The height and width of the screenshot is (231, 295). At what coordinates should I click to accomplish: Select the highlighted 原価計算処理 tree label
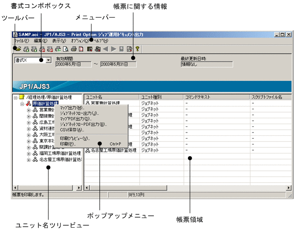pyautogui.click(x=45, y=104)
